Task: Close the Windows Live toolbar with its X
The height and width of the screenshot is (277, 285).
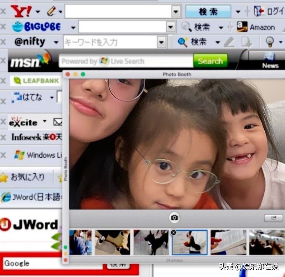Action: [3, 155]
